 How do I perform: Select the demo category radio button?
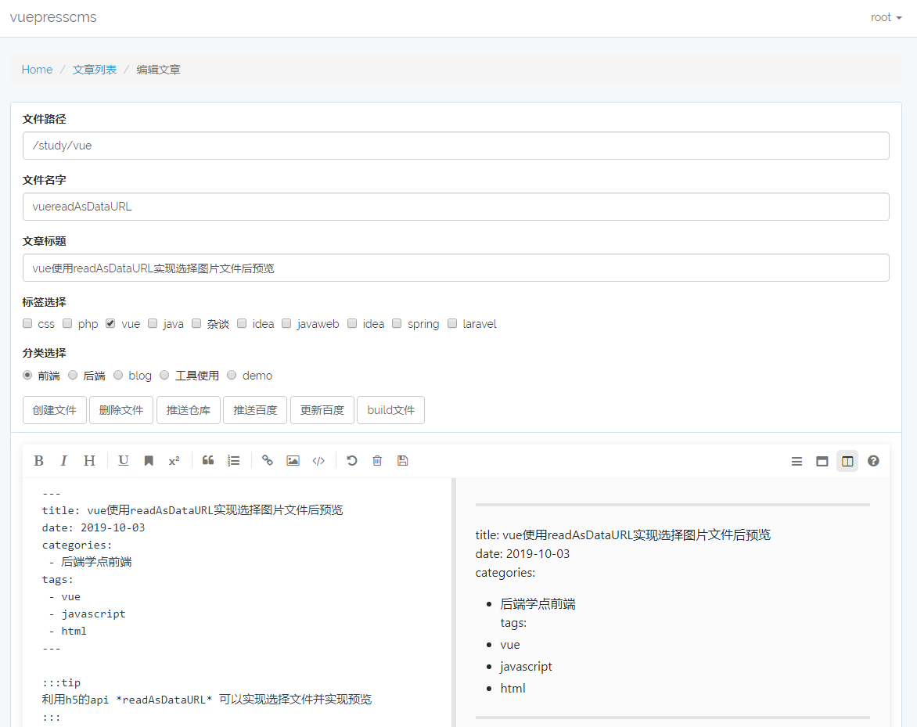pos(232,375)
